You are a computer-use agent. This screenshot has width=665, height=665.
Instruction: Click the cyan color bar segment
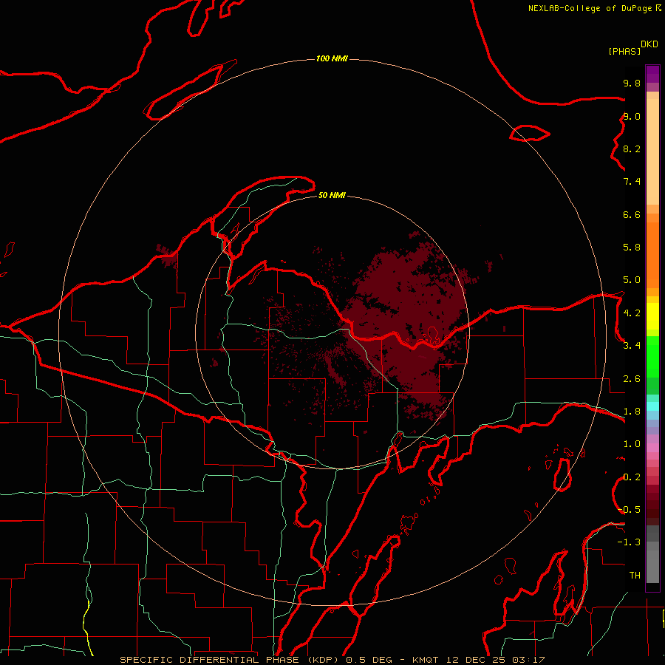(x=652, y=406)
